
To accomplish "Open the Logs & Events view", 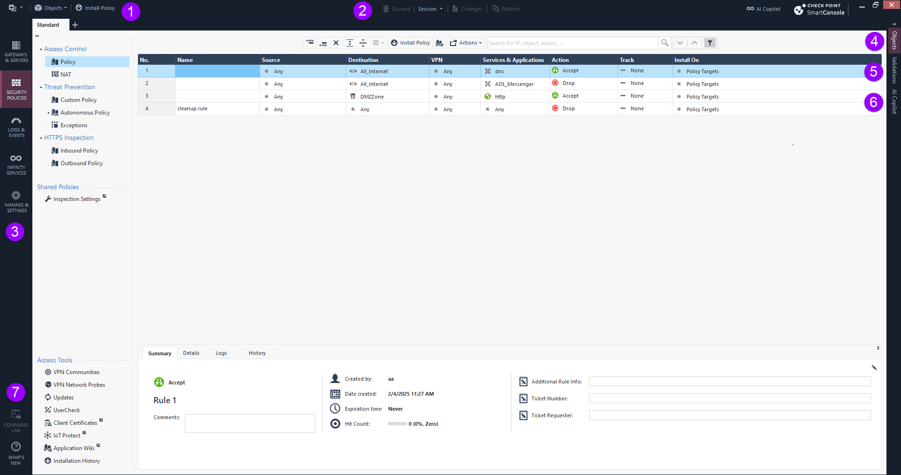I will click(16, 128).
